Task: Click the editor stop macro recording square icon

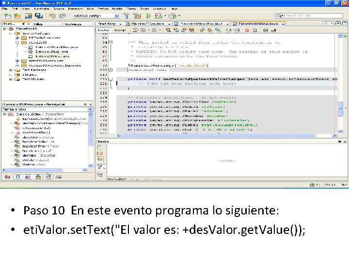Action: (255, 30)
